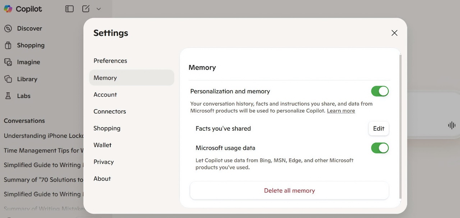The image size is (460, 218).
Task: Switch to the Preferences settings tab
Action: pyautogui.click(x=110, y=61)
